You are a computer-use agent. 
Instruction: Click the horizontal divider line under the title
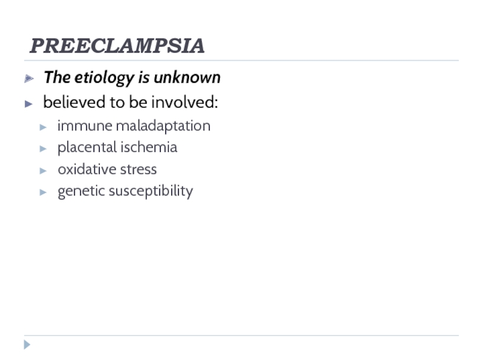[241, 60]
